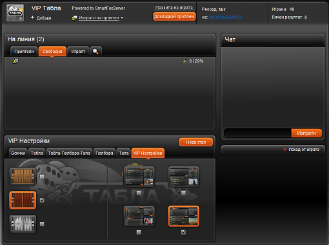Tick the gray board checkbox
This screenshot has height=245, width=329.
42,224
